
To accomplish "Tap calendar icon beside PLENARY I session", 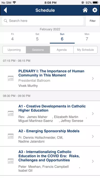I will (11, 78).
